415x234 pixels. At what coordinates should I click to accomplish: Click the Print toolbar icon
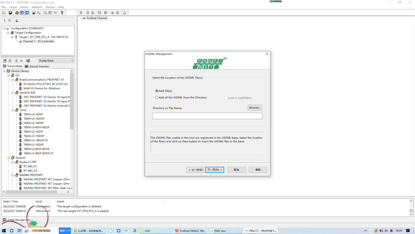[x=17, y=12]
